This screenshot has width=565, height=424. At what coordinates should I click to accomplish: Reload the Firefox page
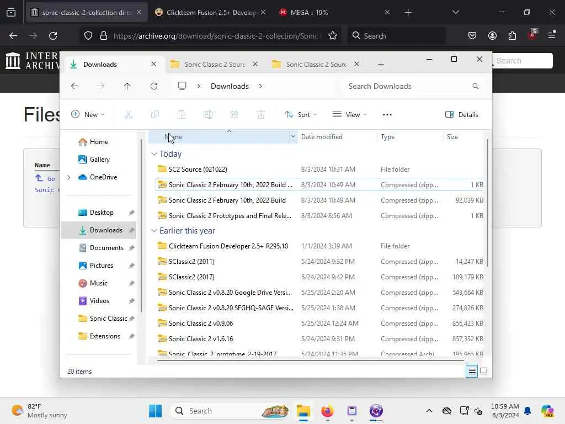click(53, 36)
